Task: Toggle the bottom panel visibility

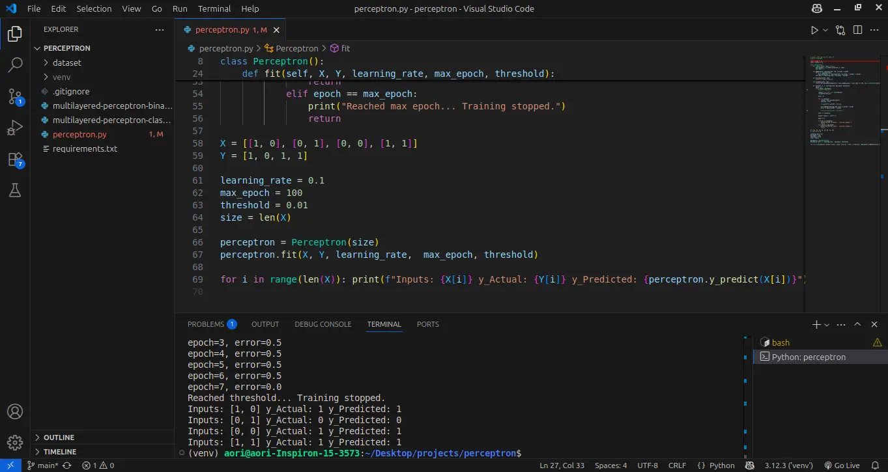Action: (x=874, y=324)
